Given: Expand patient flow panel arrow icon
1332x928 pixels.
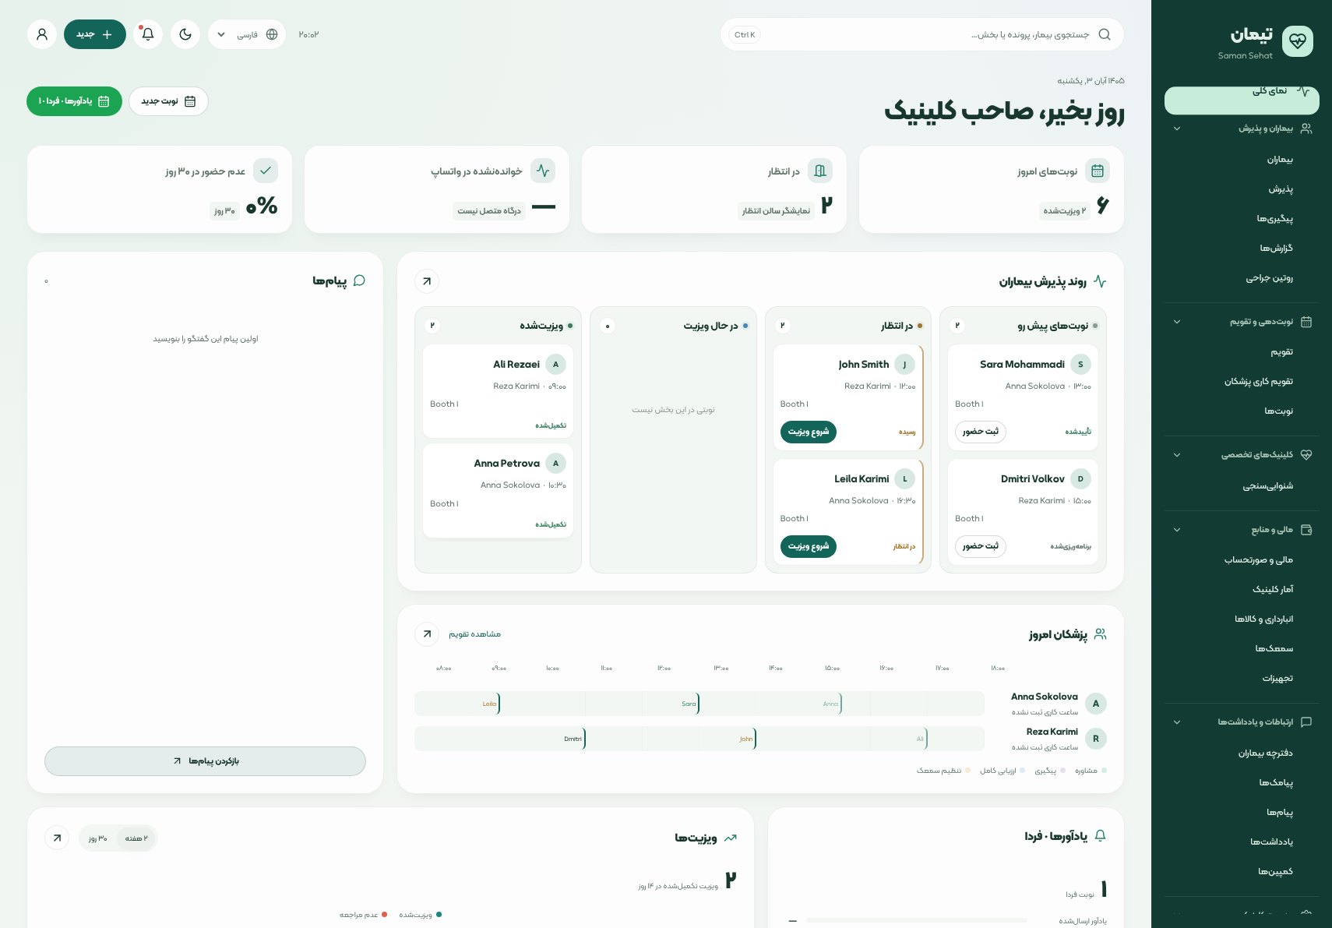Looking at the screenshot, I should pyautogui.click(x=427, y=281).
